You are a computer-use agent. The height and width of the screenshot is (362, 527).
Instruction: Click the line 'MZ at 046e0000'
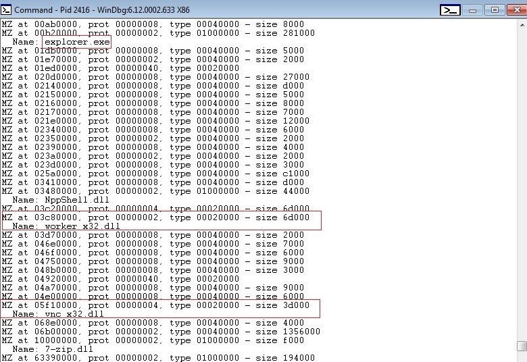point(153,244)
